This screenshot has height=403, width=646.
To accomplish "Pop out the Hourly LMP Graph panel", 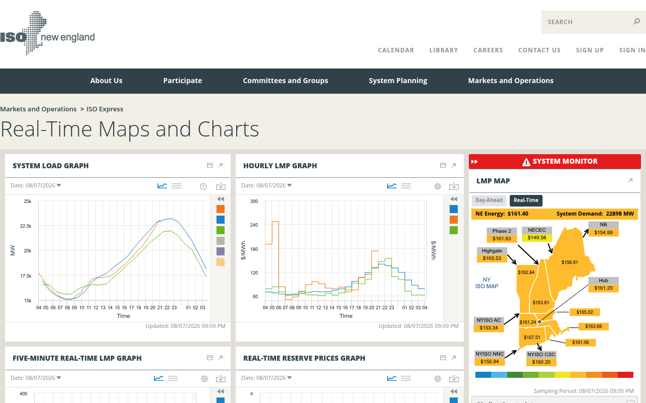I will pos(454,165).
